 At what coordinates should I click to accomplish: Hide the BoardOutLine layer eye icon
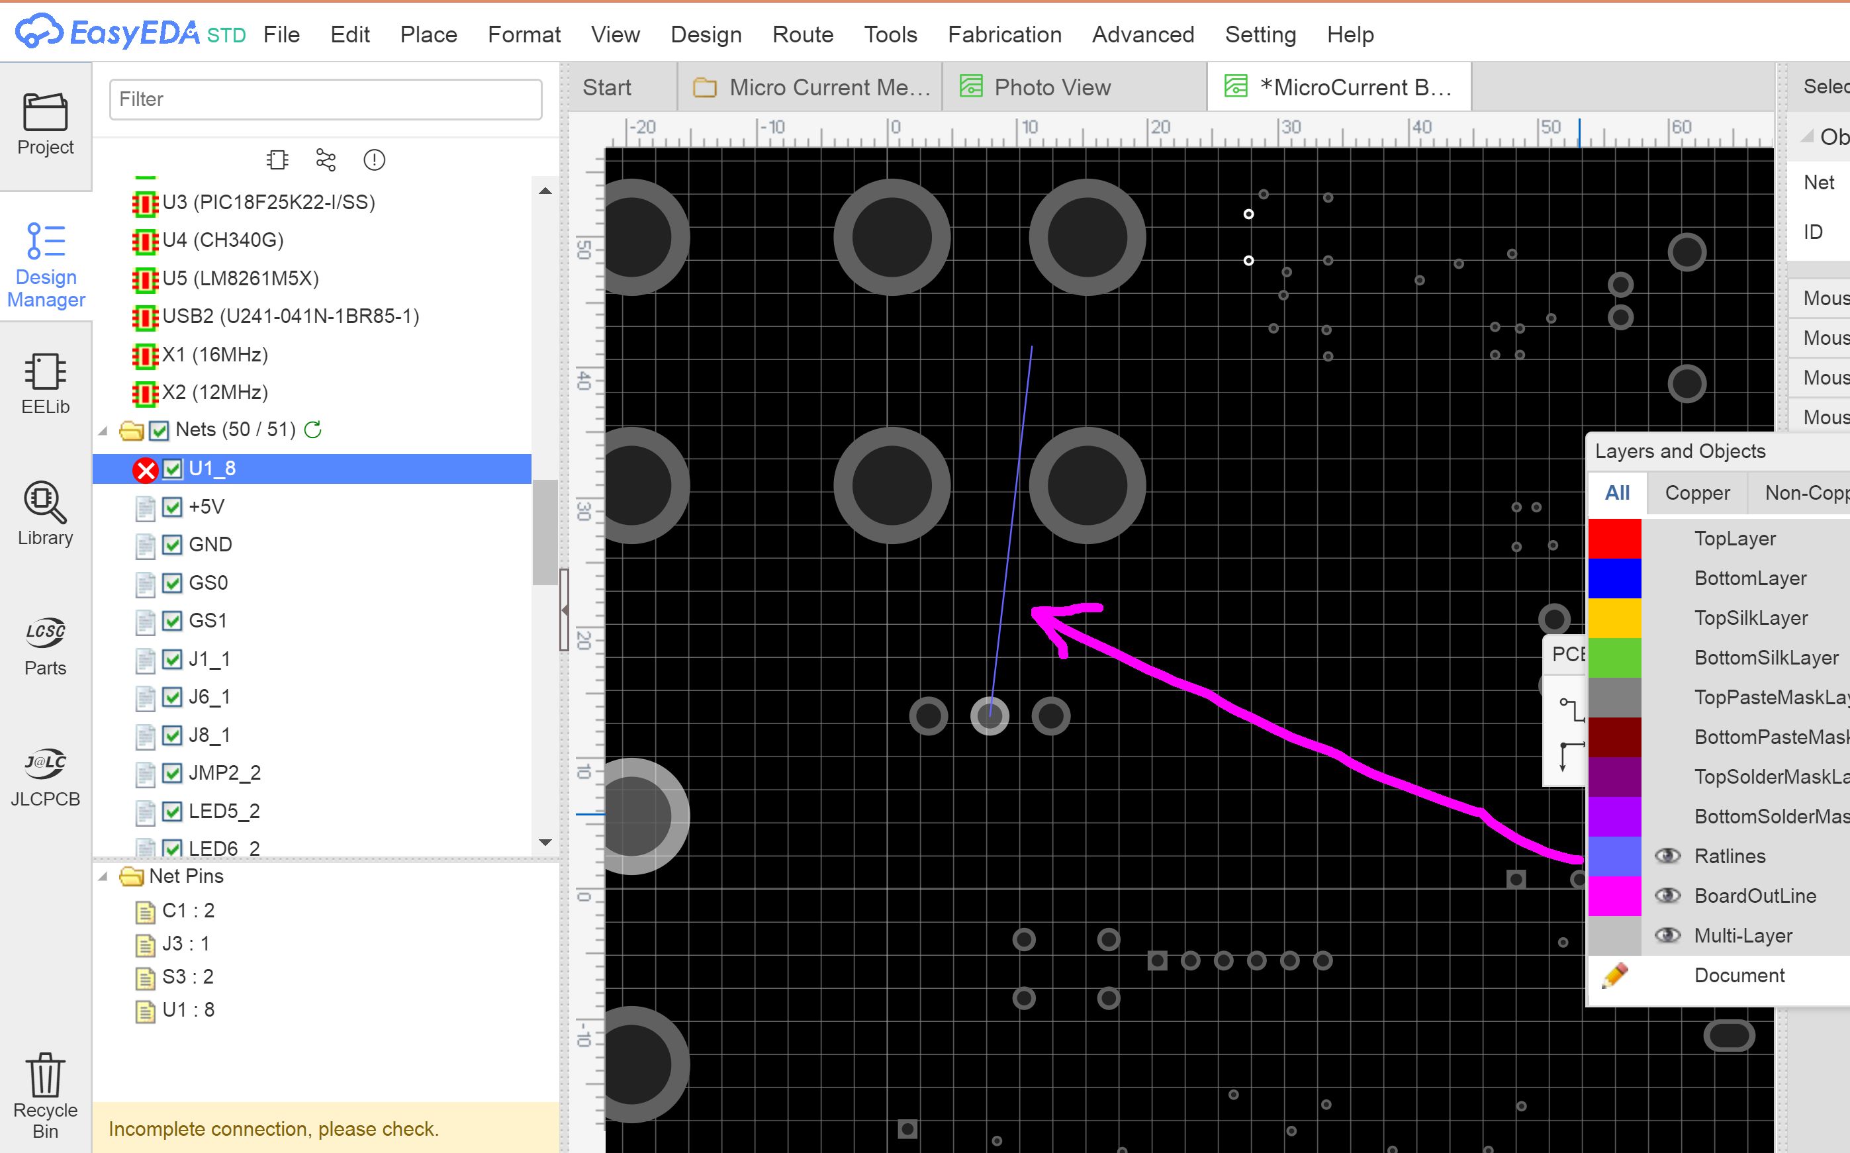1668,896
